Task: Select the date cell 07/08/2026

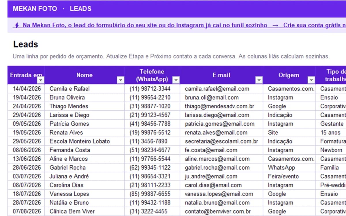Action: coord(26,211)
